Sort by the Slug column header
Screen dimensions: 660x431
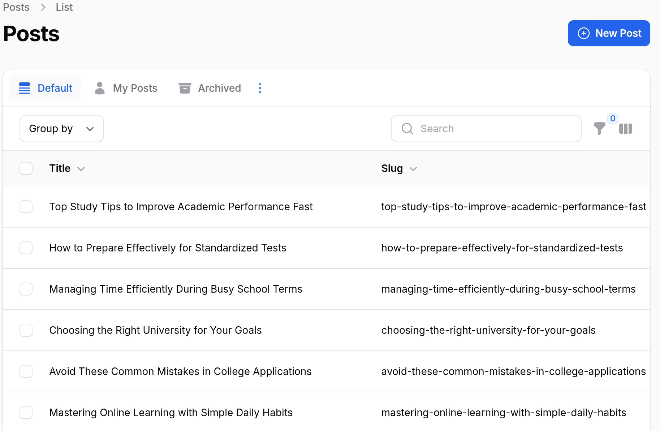coord(399,168)
